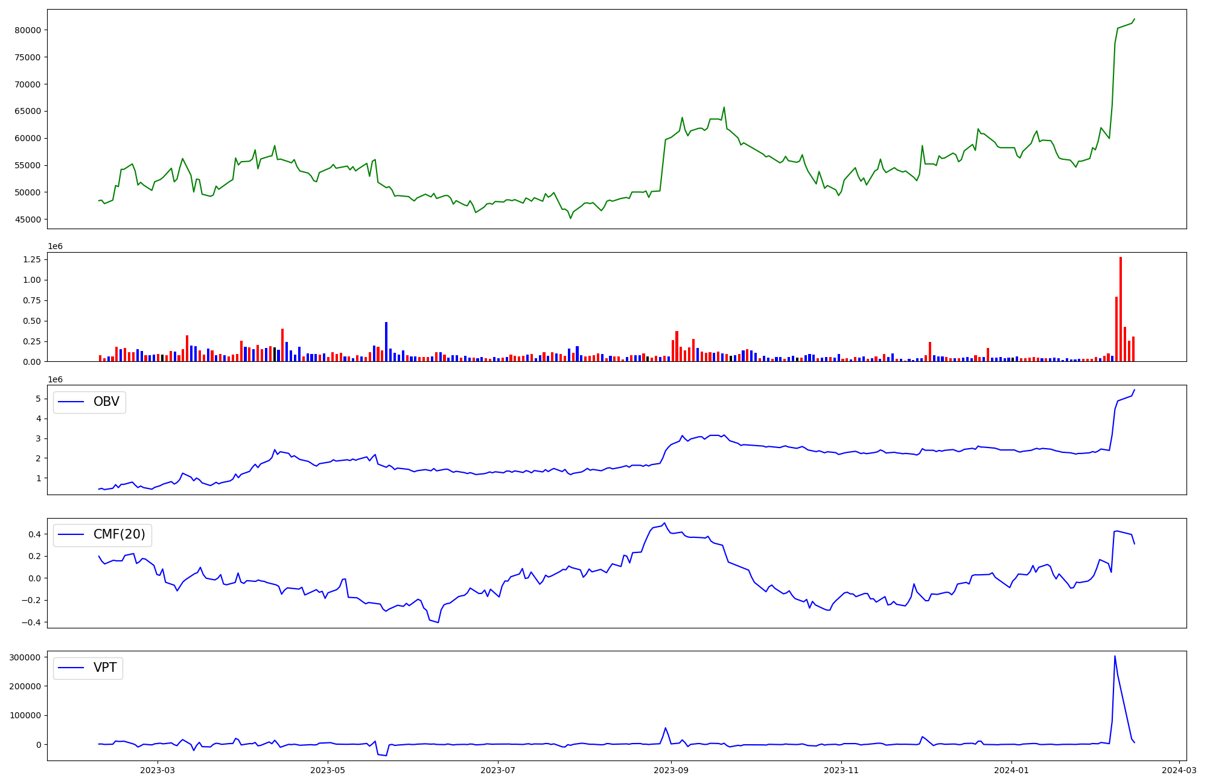Click the 80000 price axis label
The image size is (1207, 784).
(28, 30)
